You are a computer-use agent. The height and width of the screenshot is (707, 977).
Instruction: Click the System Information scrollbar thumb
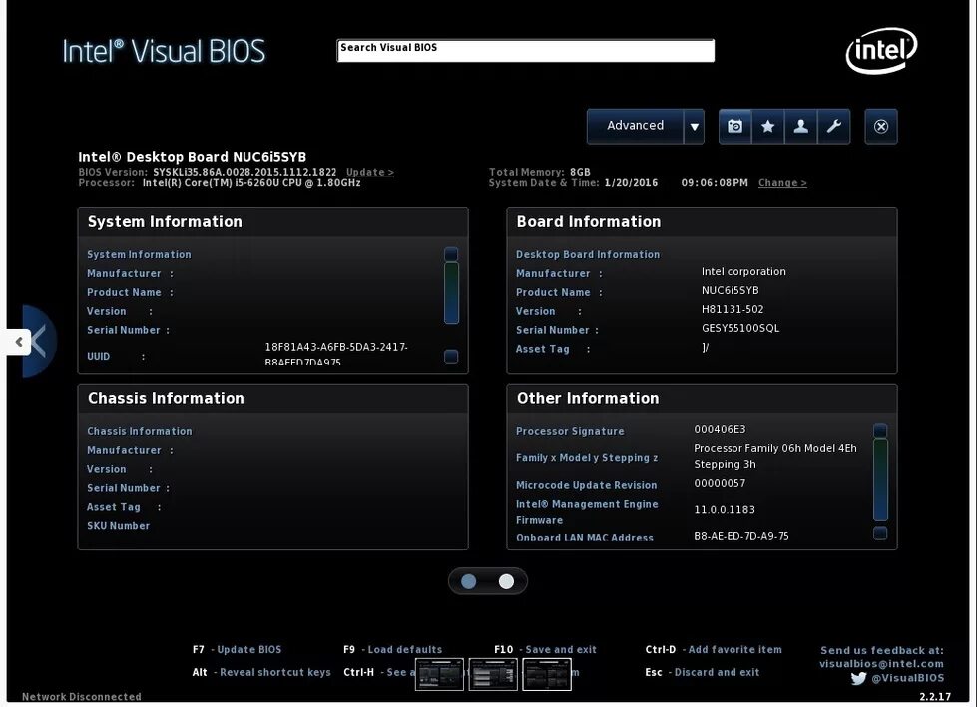pyautogui.click(x=451, y=293)
